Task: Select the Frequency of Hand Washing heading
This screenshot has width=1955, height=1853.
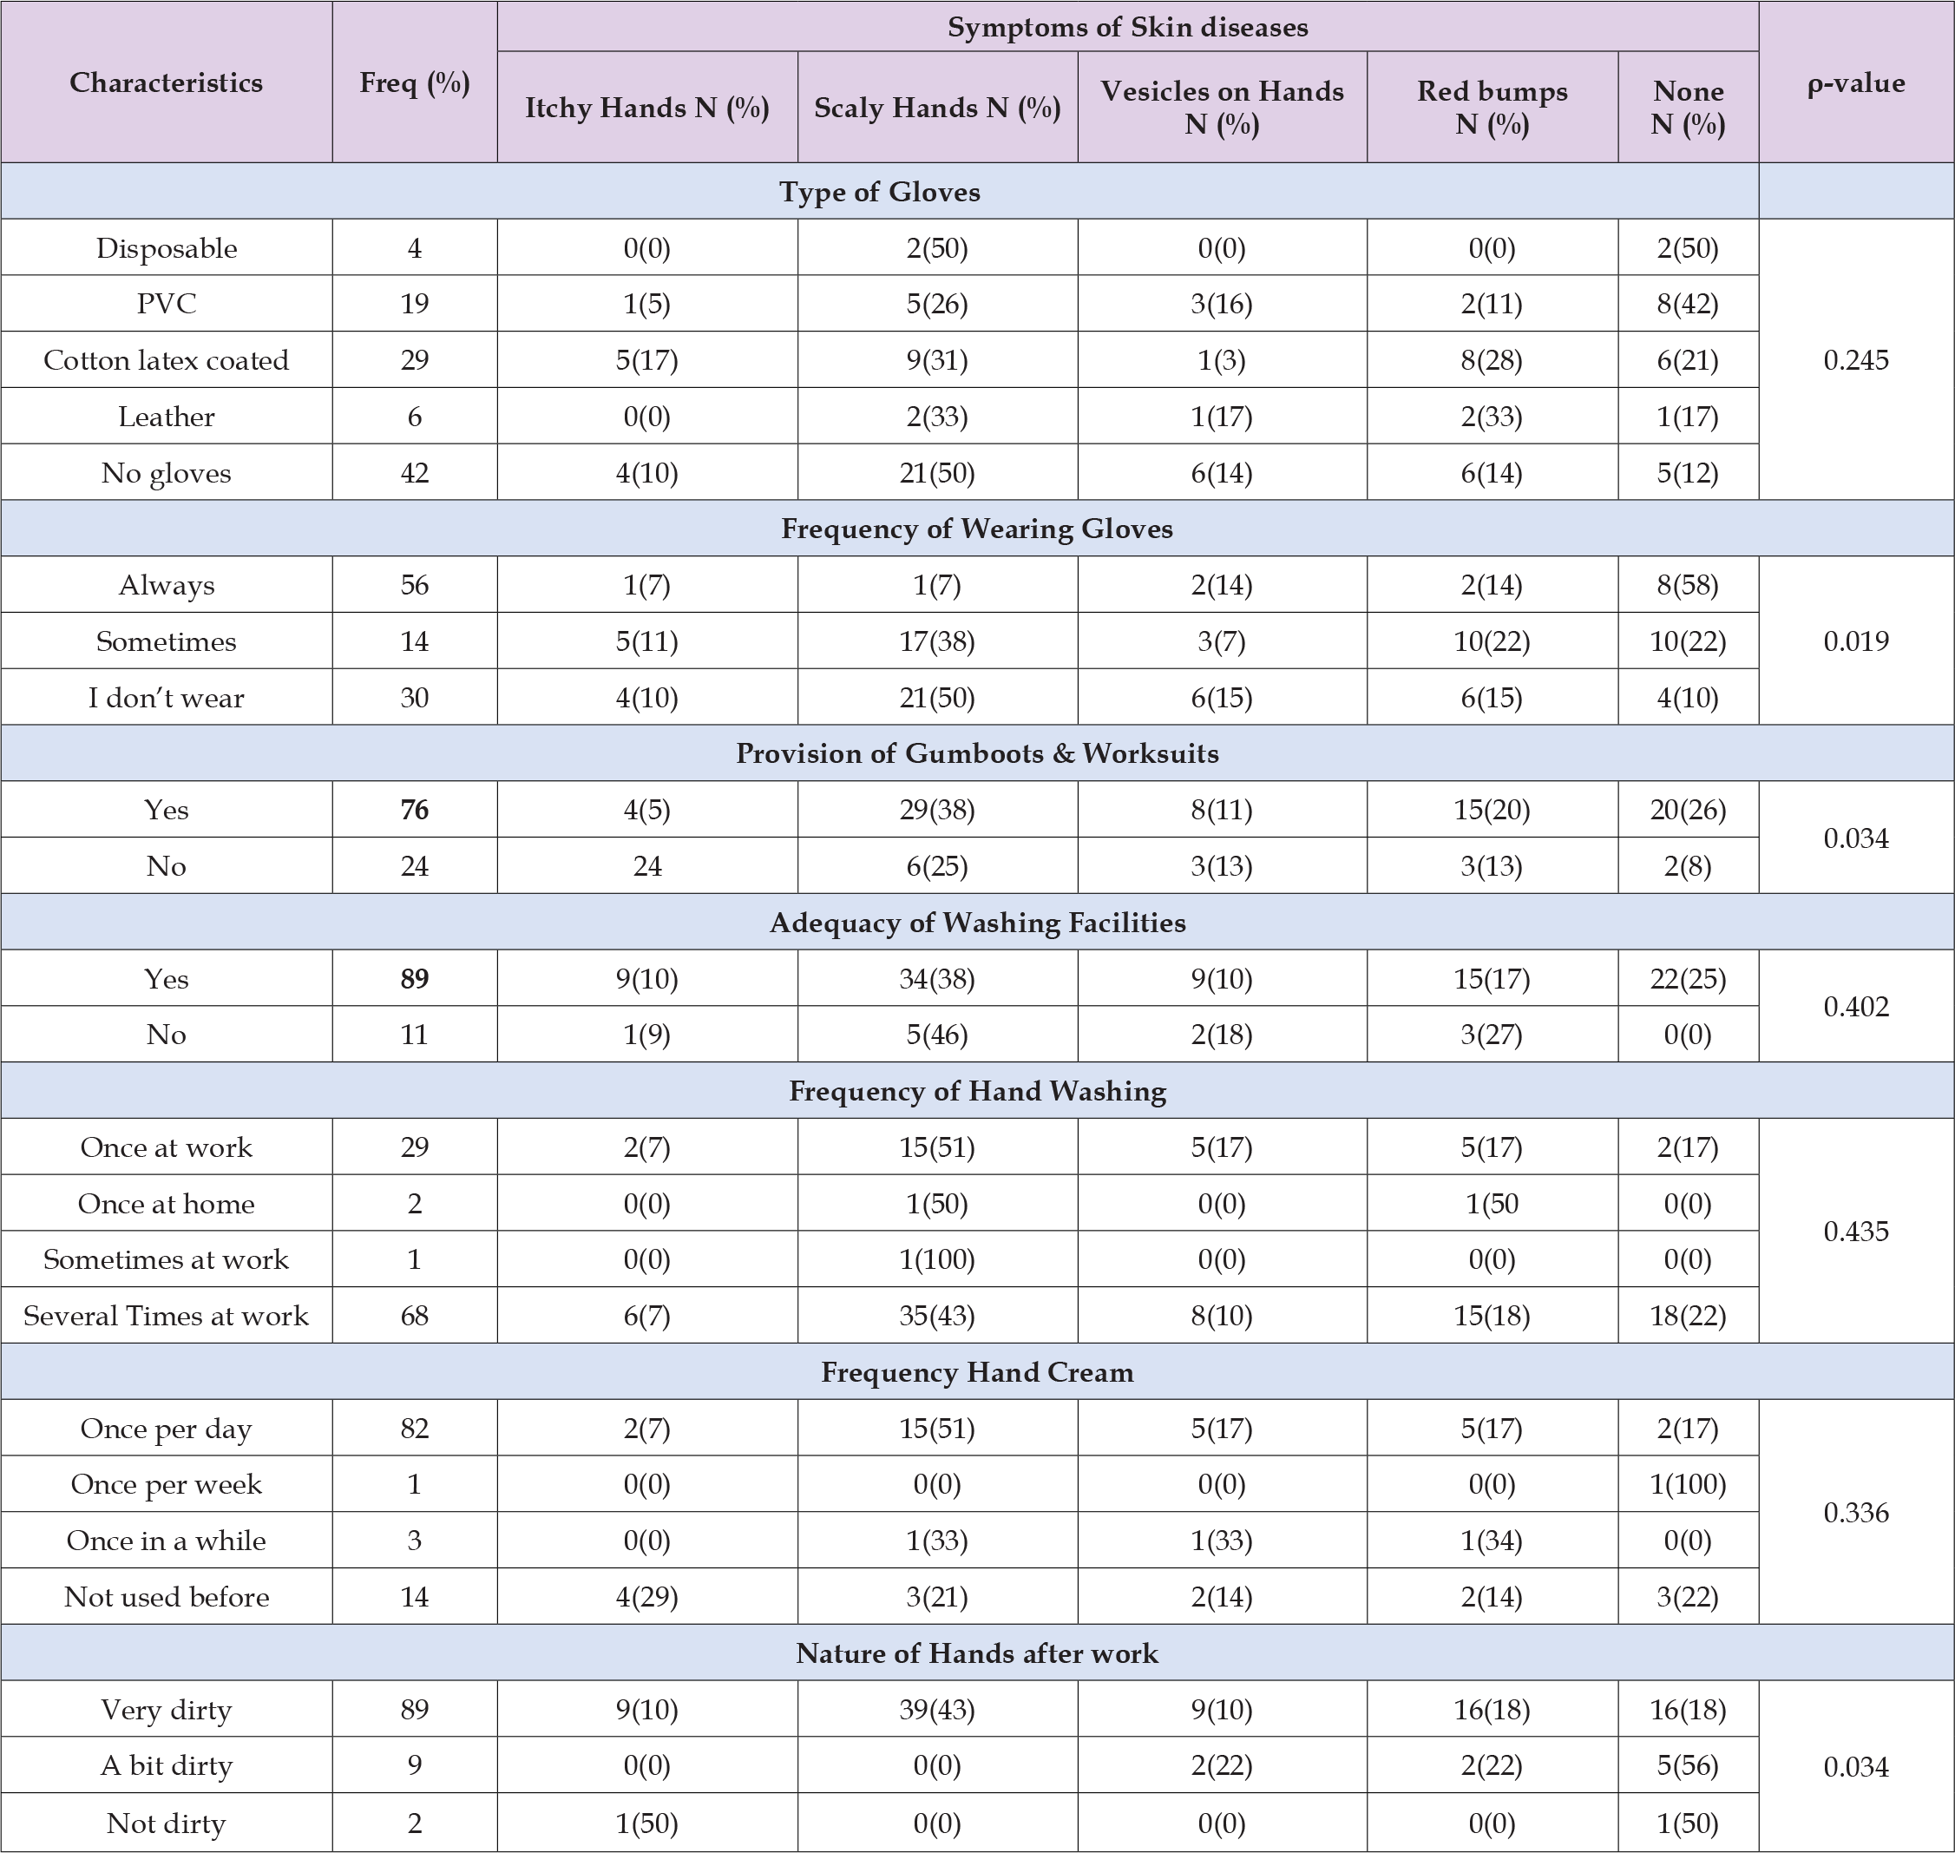Action: (x=976, y=1092)
